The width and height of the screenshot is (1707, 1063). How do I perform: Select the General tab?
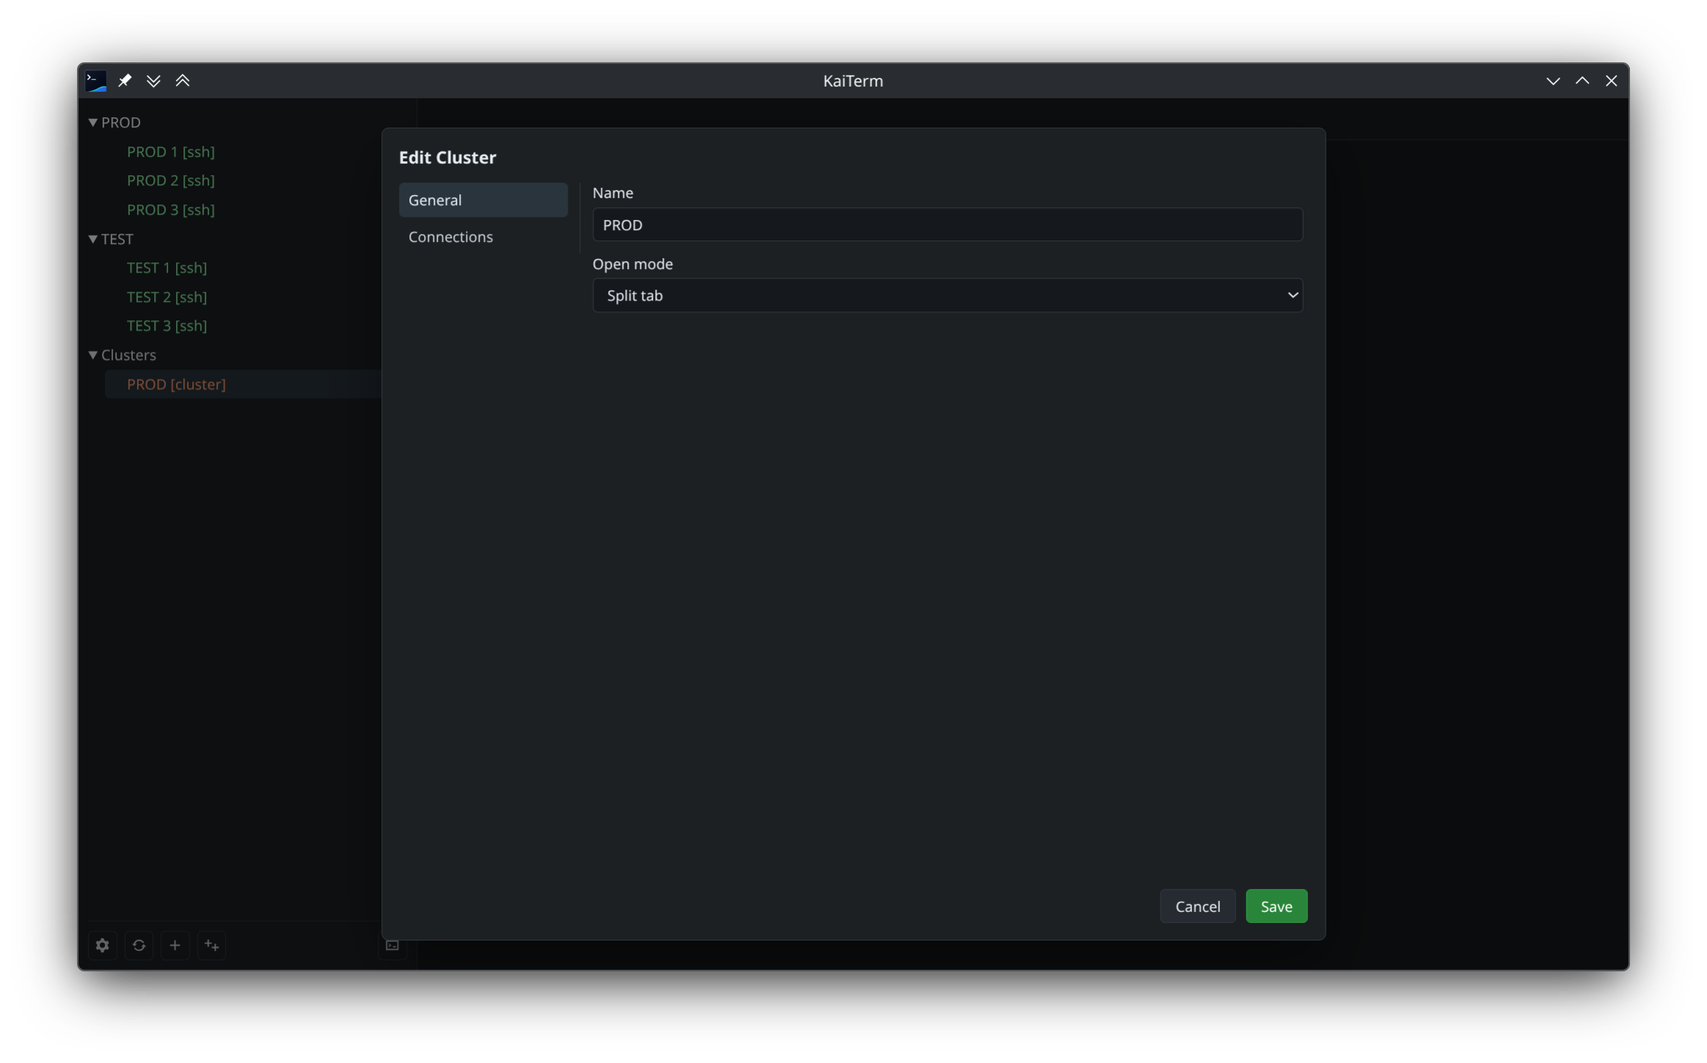(483, 199)
